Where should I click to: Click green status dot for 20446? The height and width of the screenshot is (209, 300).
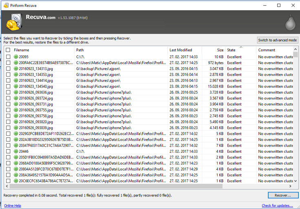coord(16,151)
